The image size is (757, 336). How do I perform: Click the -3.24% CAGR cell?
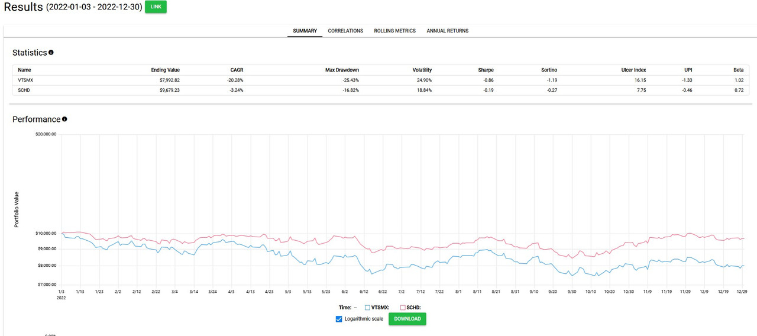(x=236, y=90)
